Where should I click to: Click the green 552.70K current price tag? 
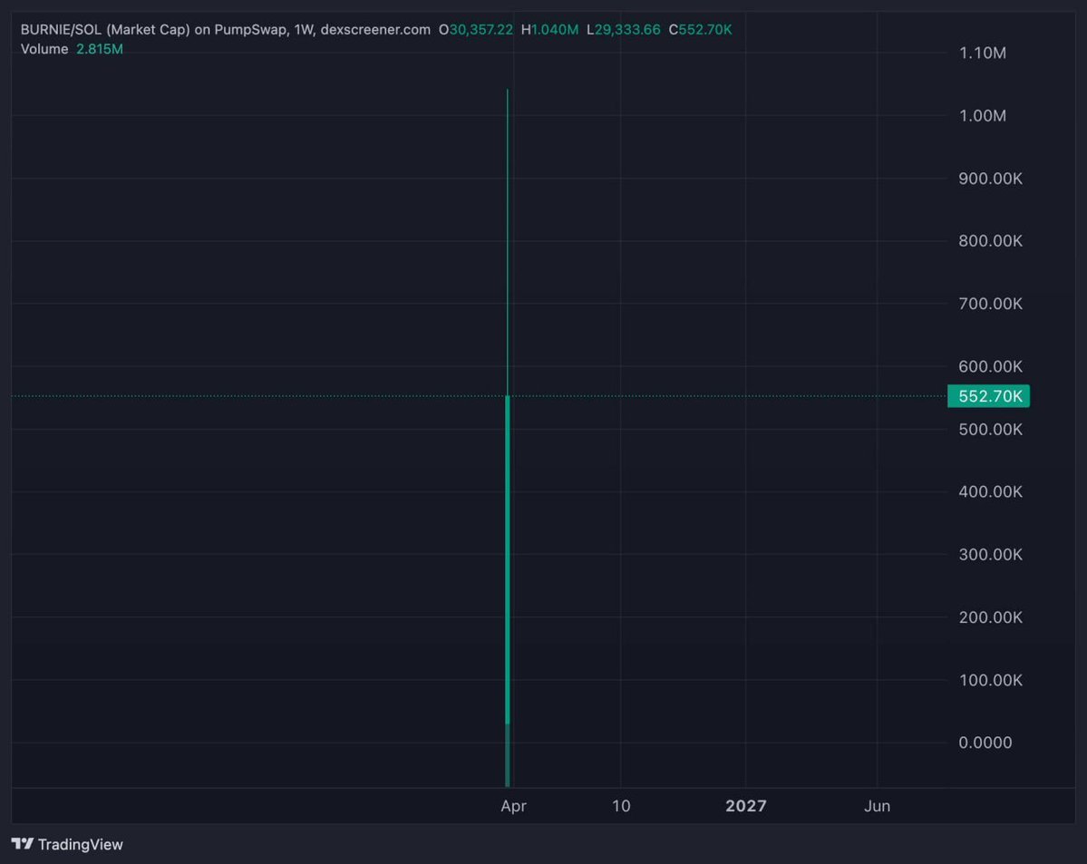(x=988, y=396)
